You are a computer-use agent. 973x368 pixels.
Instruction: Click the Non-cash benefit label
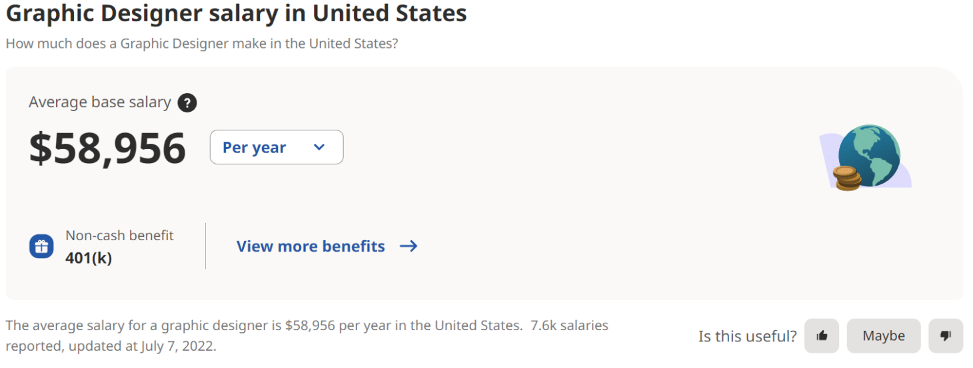119,236
